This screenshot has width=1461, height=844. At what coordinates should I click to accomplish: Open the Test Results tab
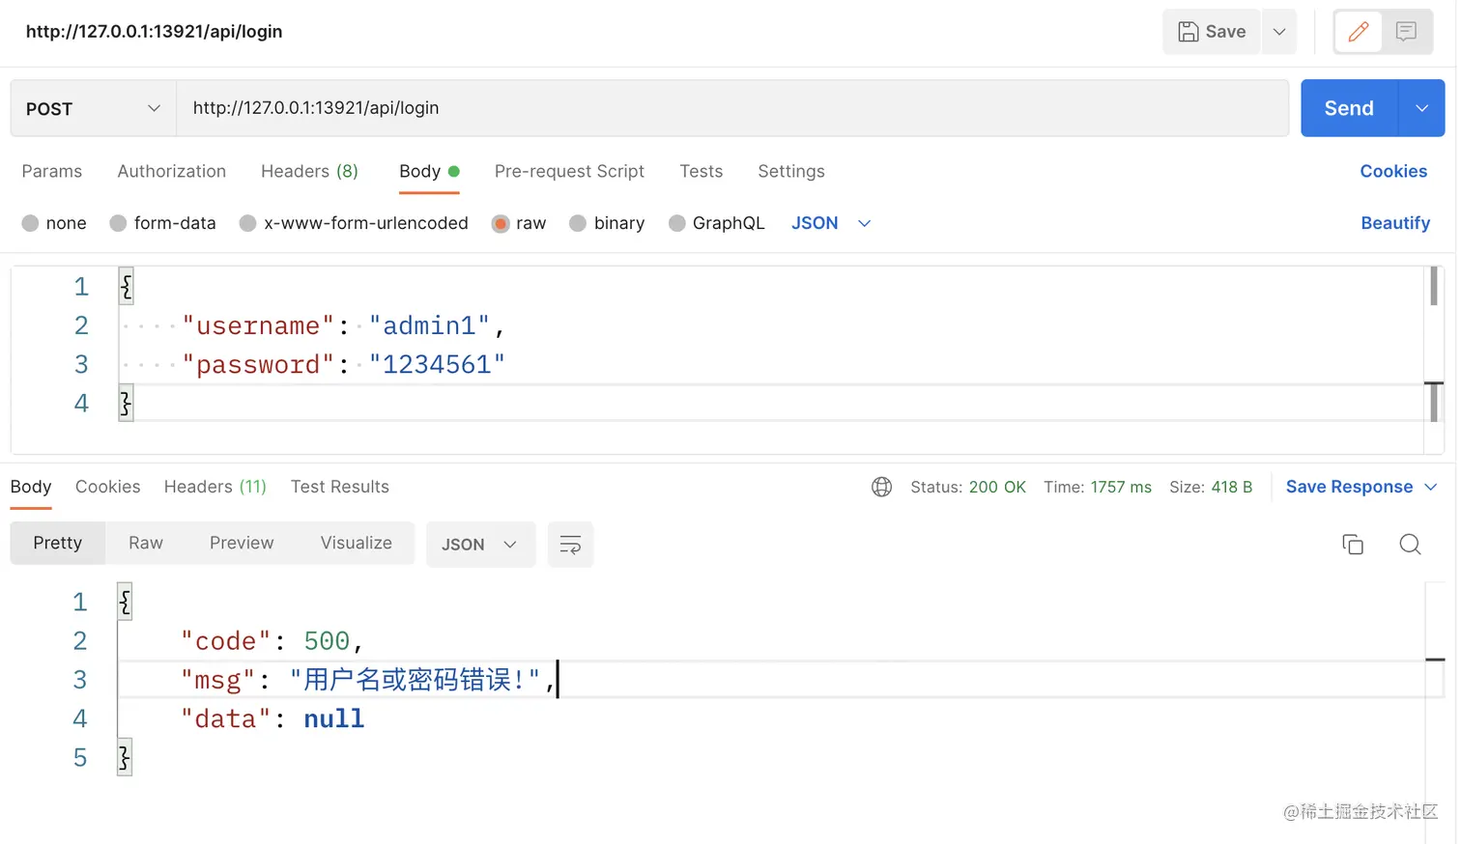pyautogui.click(x=340, y=487)
